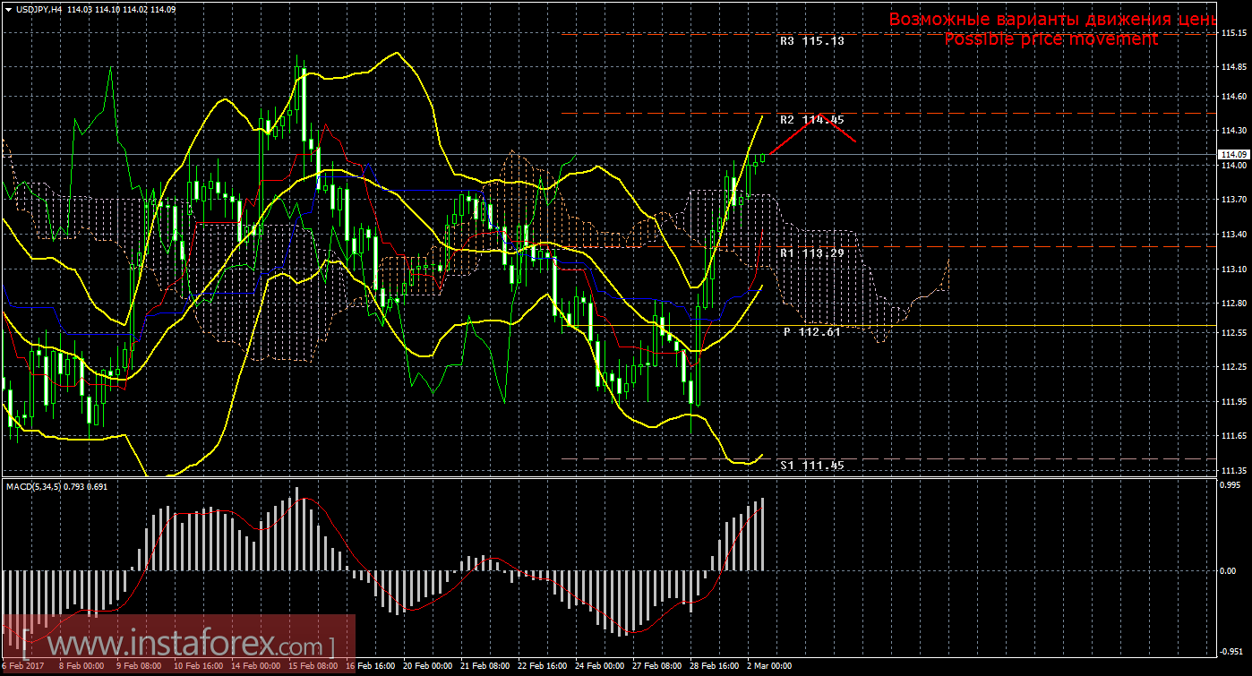Click the current price tag 114.09
The width and height of the screenshot is (1252, 676).
[1233, 155]
